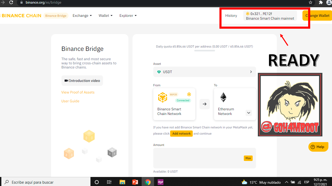Click the BEP20 tag
Viewport: 332px width, 186px height.
coord(174,95)
